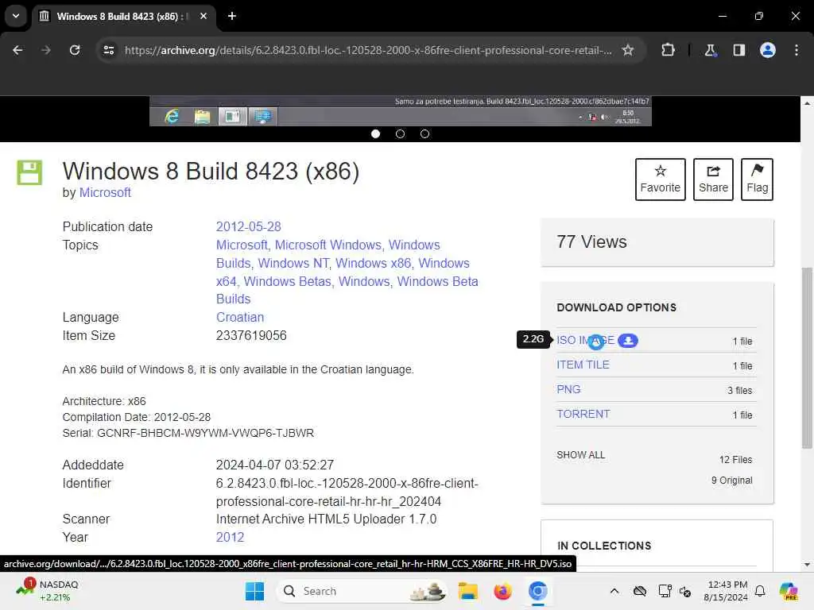Open the Microsoft Windows topic link
Viewport: 814px width, 610px height.
click(x=328, y=245)
